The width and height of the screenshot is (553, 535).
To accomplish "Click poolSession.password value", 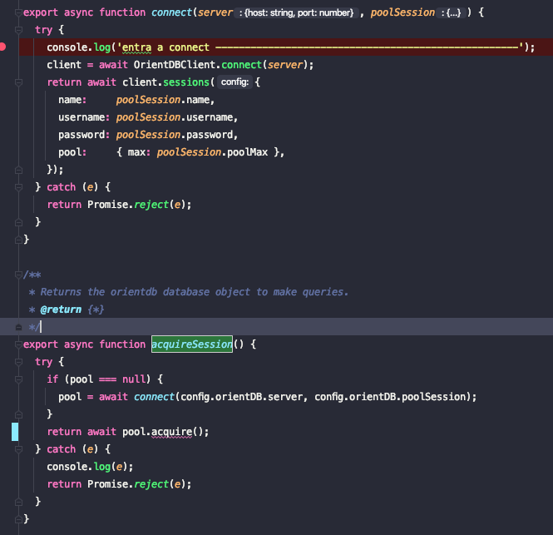I will [175, 135].
